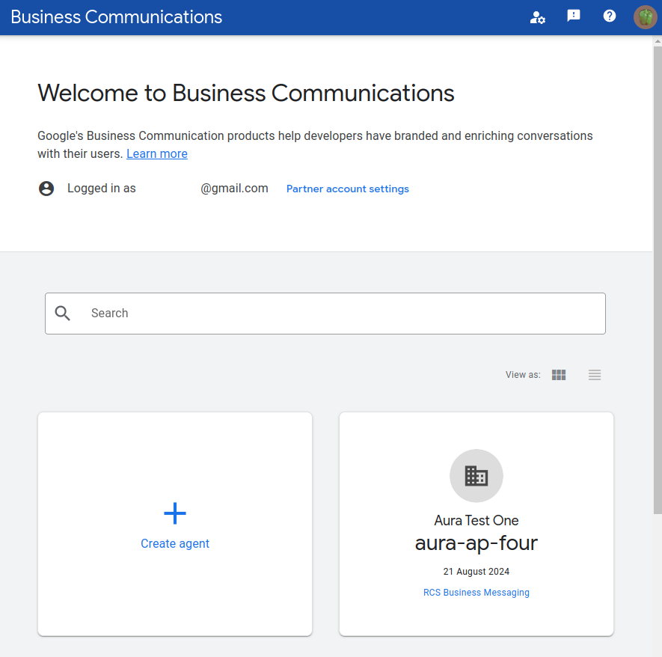662x657 pixels.
Task: Open the send feedback icon
Action: 573,16
